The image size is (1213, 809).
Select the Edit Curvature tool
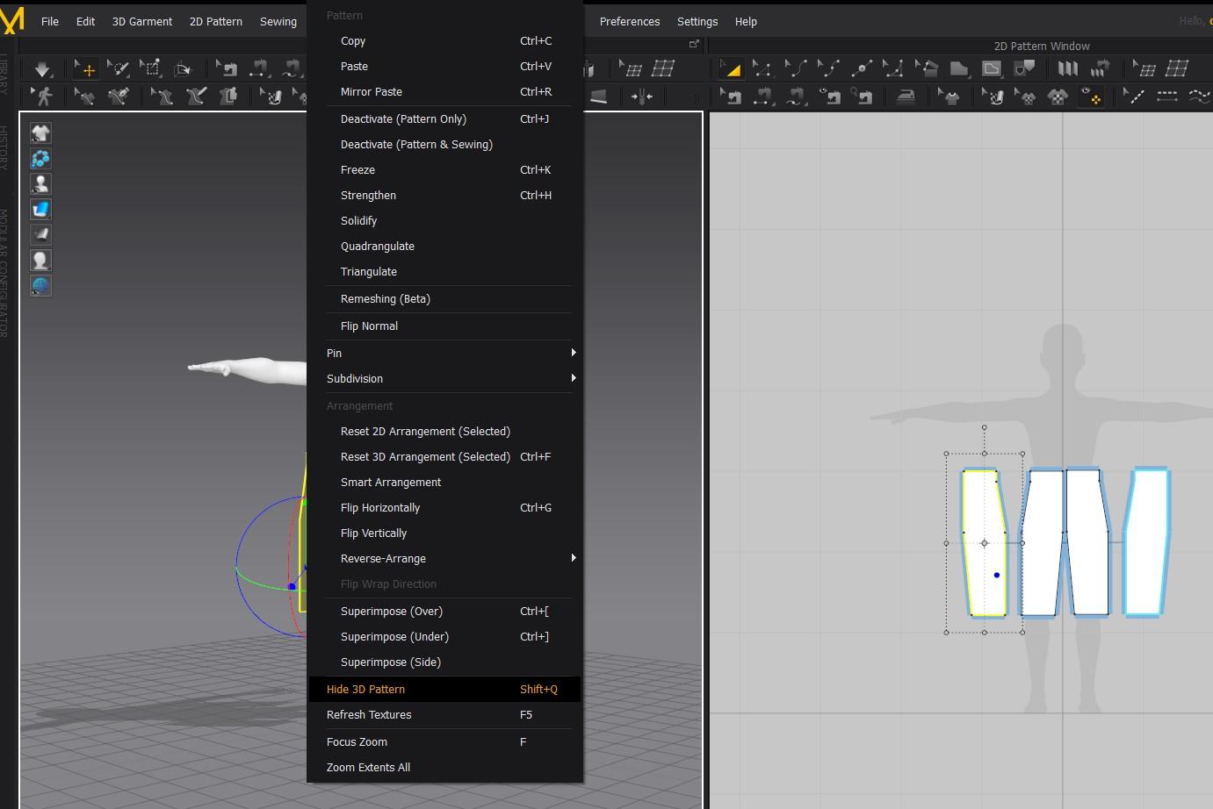tap(796, 69)
